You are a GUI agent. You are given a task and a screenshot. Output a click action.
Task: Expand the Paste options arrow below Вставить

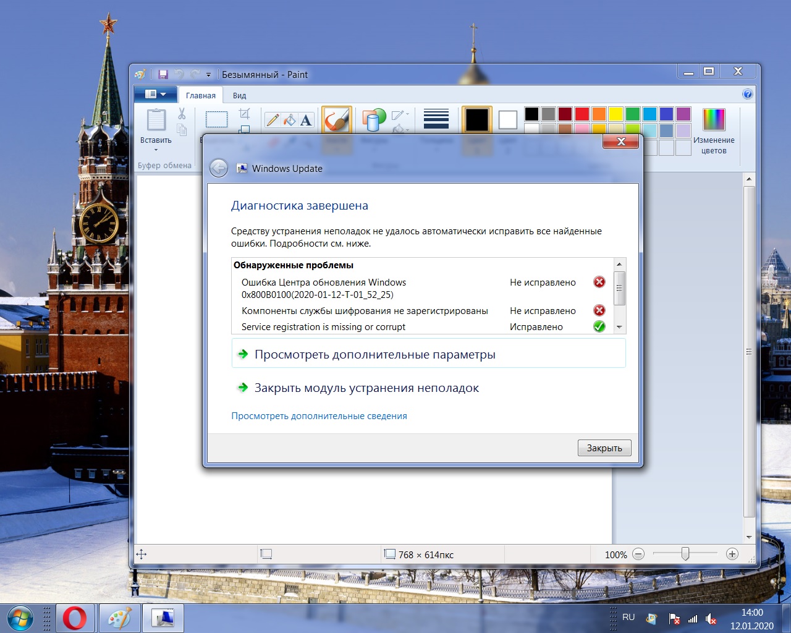(156, 150)
